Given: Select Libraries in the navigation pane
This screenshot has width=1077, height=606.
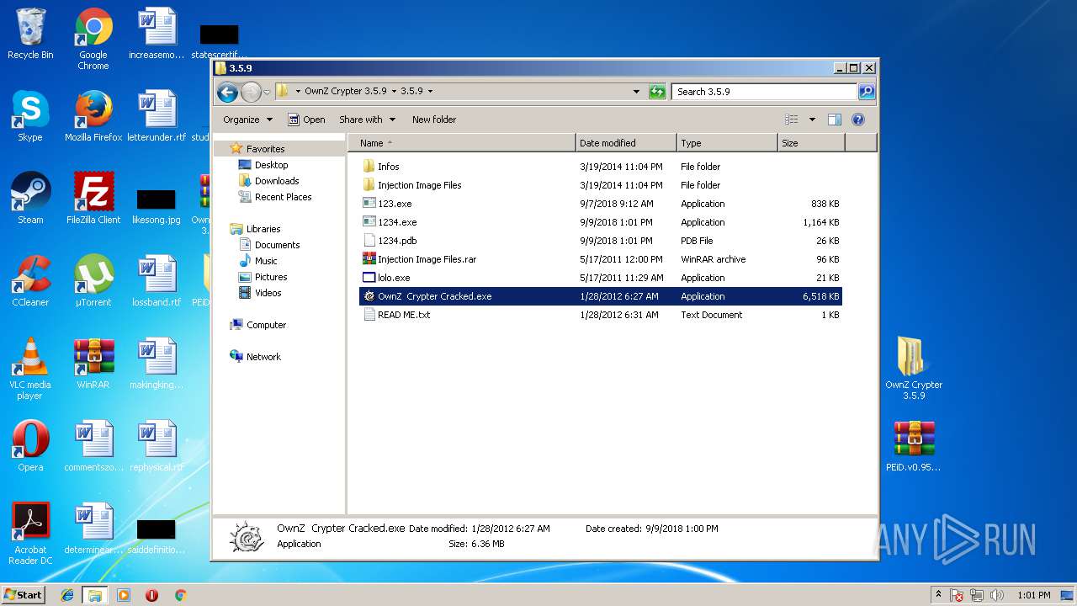Looking at the screenshot, I should 263,229.
